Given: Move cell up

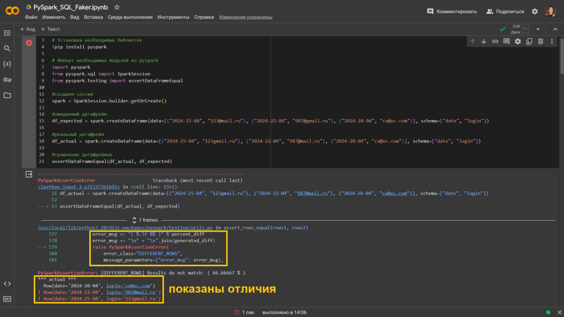Looking at the screenshot, I should pos(472,42).
